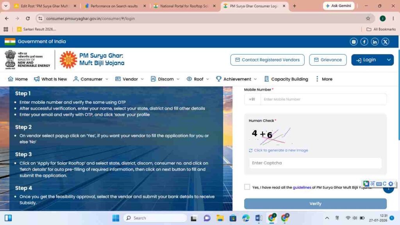Open a new browser tab
The image size is (400, 225).
[295, 6]
